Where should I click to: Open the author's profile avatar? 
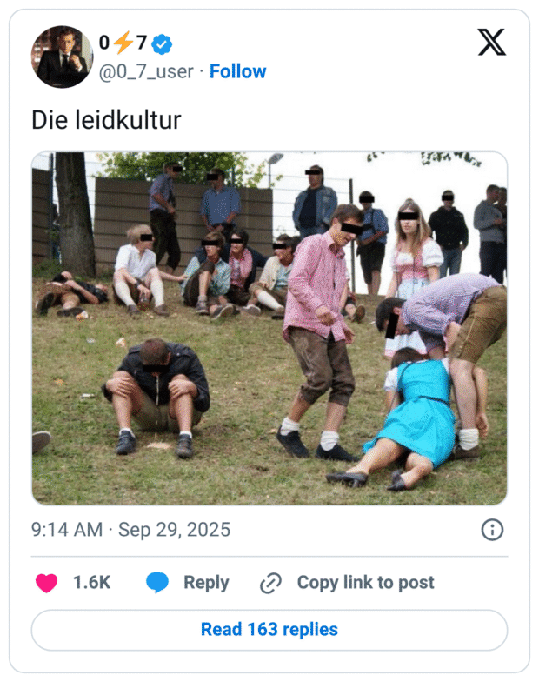(x=63, y=57)
